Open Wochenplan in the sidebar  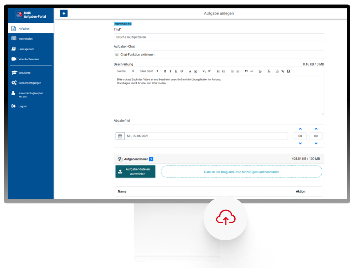pyautogui.click(x=31, y=39)
